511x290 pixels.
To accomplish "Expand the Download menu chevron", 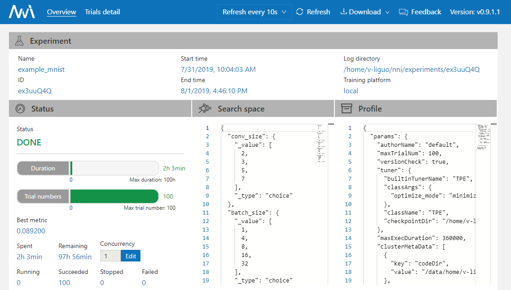I will (387, 12).
